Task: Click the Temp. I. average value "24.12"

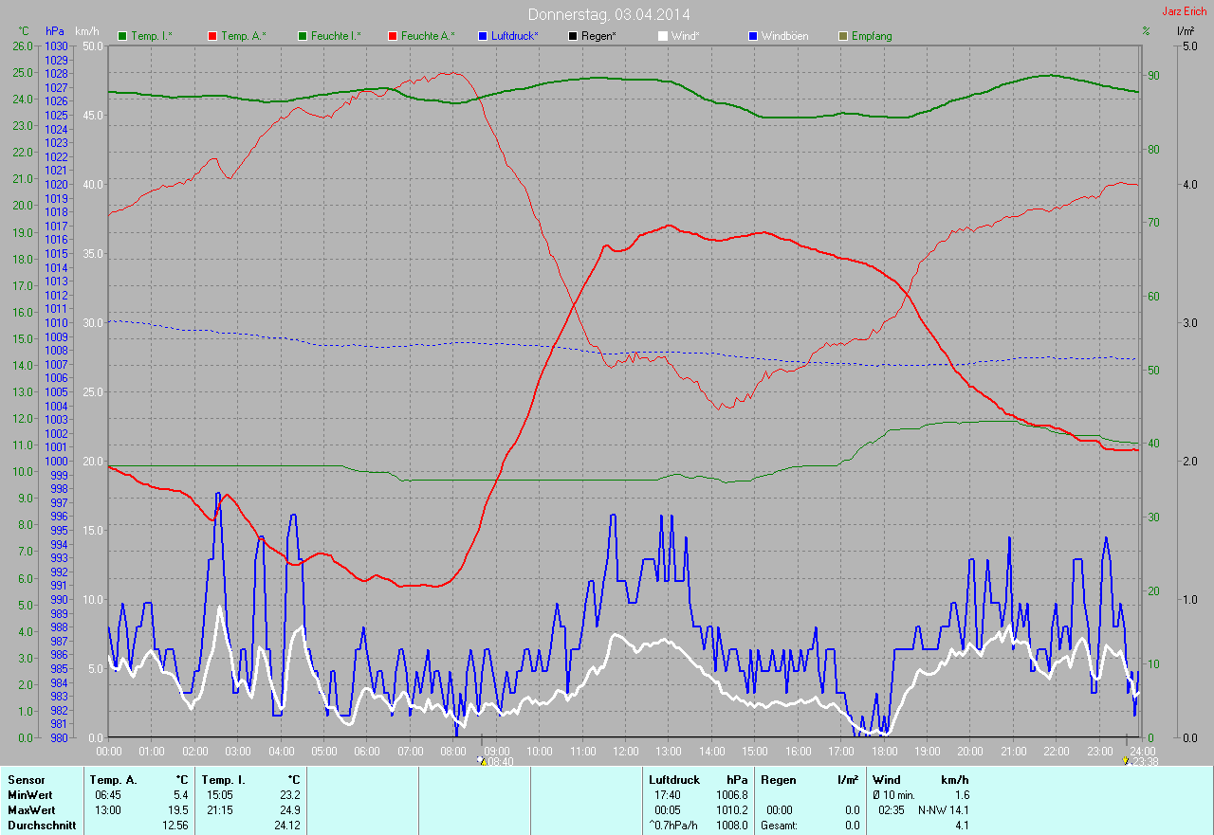Action: click(285, 826)
